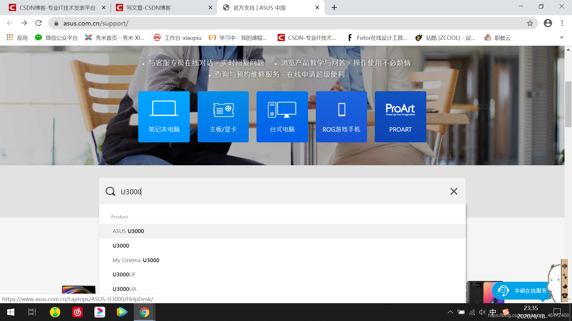This screenshot has height=321, width=572.
Task: Choose the ASUS U3000 suggestion
Action: [x=128, y=231]
